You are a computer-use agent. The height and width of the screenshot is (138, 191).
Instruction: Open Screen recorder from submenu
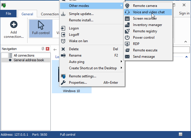point(145,18)
